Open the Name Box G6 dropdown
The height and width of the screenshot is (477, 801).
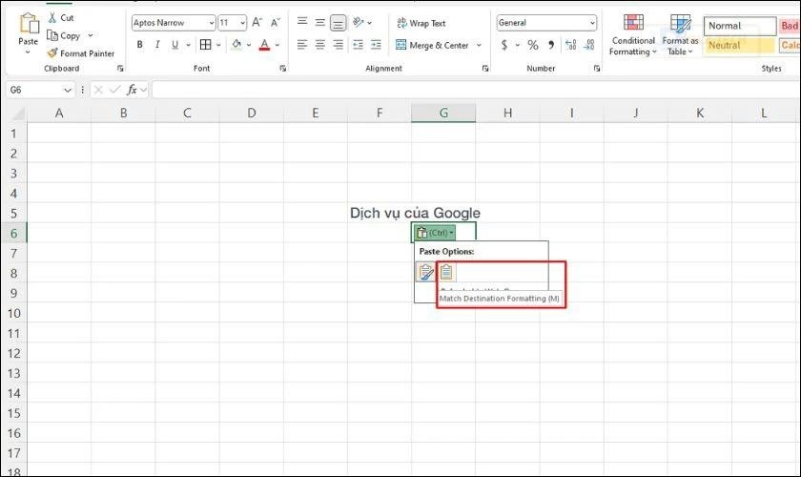coord(68,90)
